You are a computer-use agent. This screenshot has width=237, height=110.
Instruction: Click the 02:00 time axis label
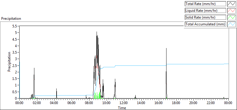[x=37, y=103]
